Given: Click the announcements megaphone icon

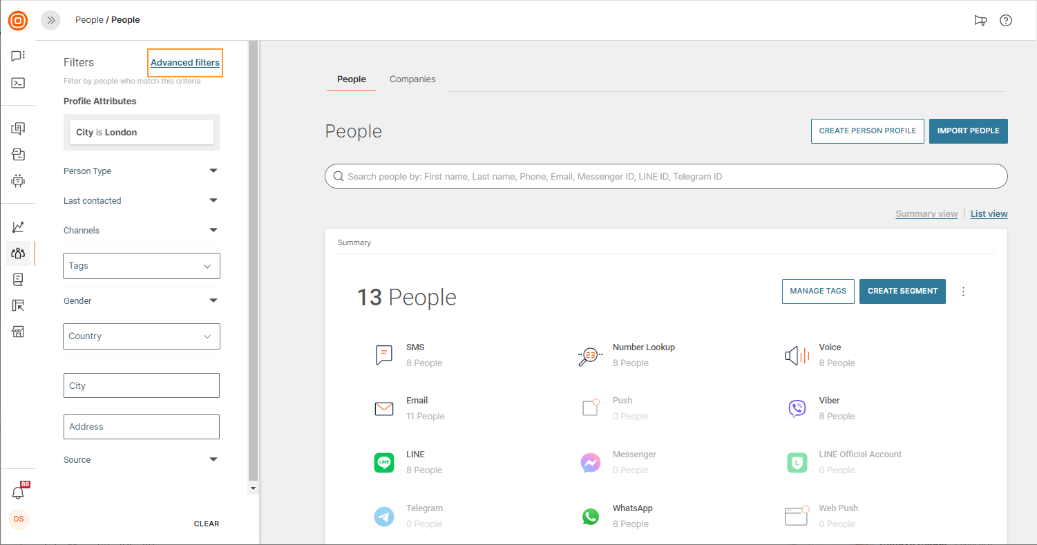Looking at the screenshot, I should [980, 21].
